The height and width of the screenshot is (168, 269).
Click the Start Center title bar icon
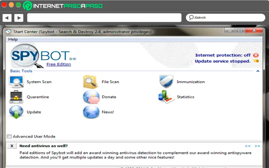[x=8, y=32]
